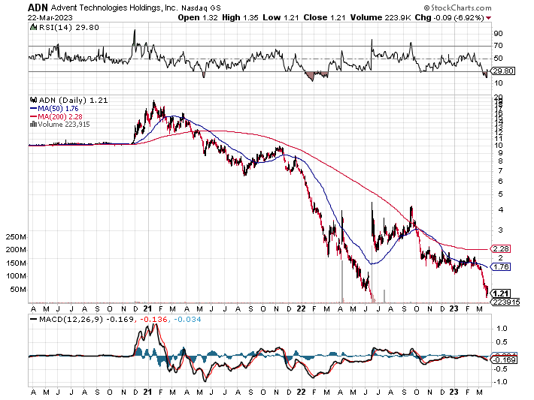Click the MA(200) 2.28 legend text
Viewport: 534px width, 400px height.
click(x=60, y=116)
